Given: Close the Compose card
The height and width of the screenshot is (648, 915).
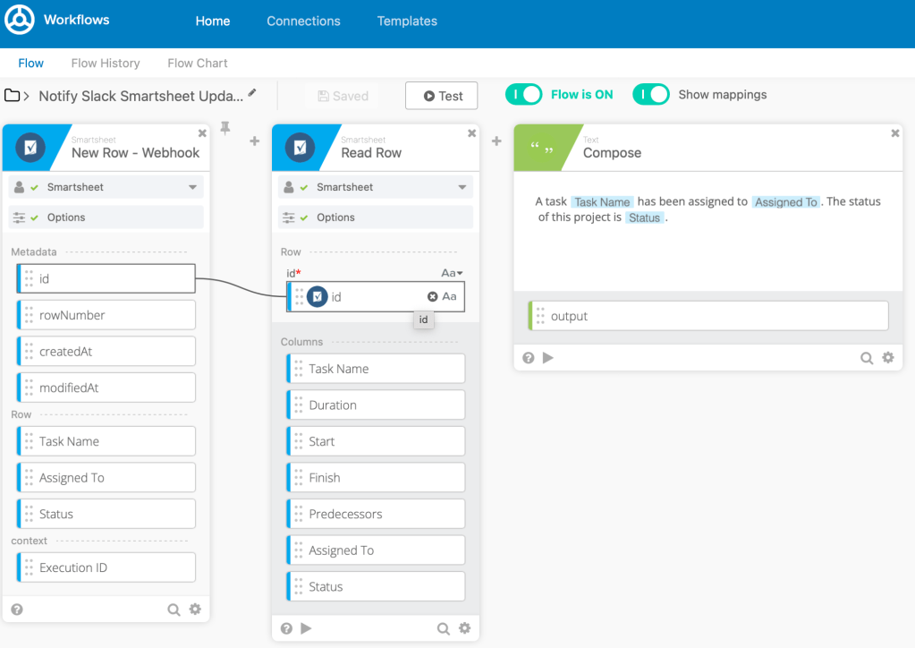Looking at the screenshot, I should pos(895,133).
